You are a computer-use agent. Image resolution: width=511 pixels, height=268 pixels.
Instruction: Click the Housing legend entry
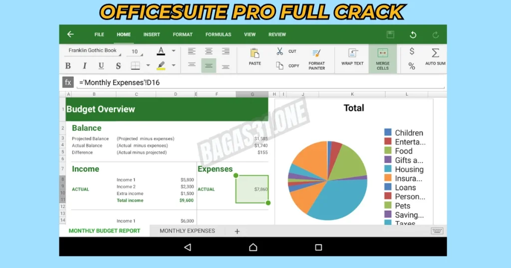[x=404, y=169]
